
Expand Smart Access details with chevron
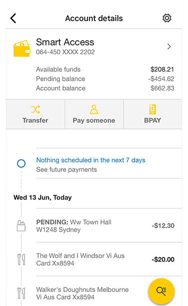(169, 47)
